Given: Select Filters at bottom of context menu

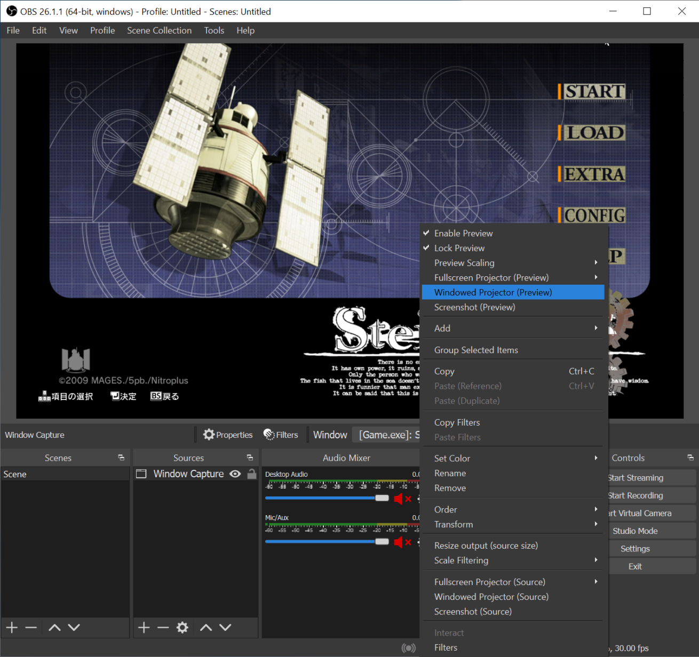Looking at the screenshot, I should tap(513, 648).
